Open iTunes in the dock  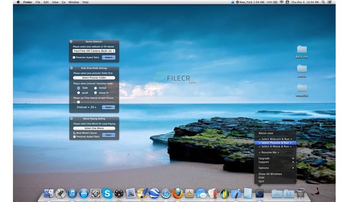(x=72, y=193)
